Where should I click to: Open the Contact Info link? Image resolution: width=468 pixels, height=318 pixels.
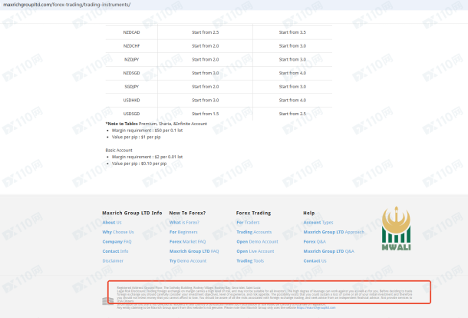pos(115,251)
